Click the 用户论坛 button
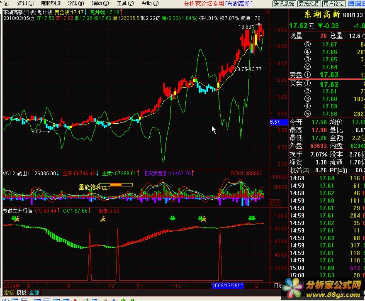This screenshot has height=301, width=365. [x=334, y=3]
